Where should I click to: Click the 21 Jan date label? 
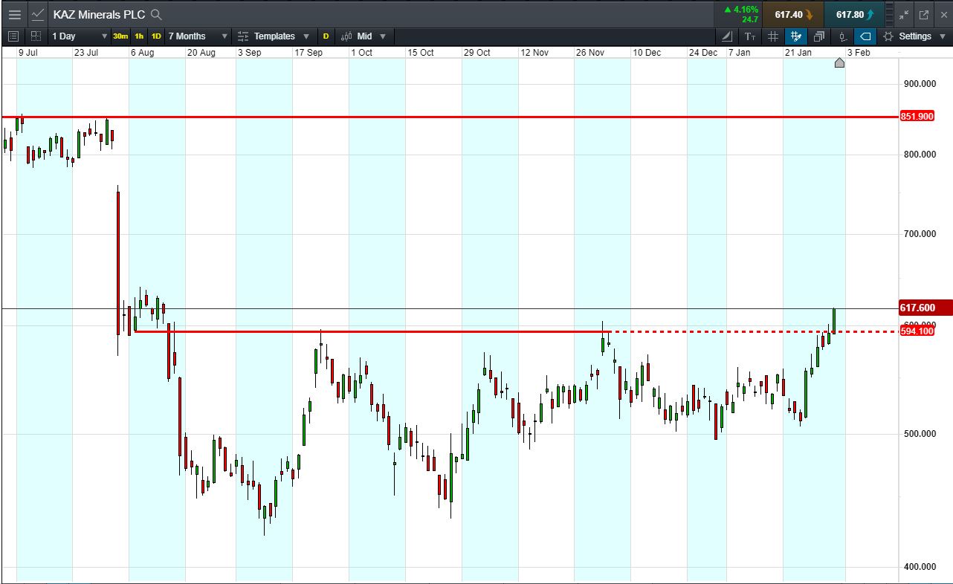click(x=798, y=53)
